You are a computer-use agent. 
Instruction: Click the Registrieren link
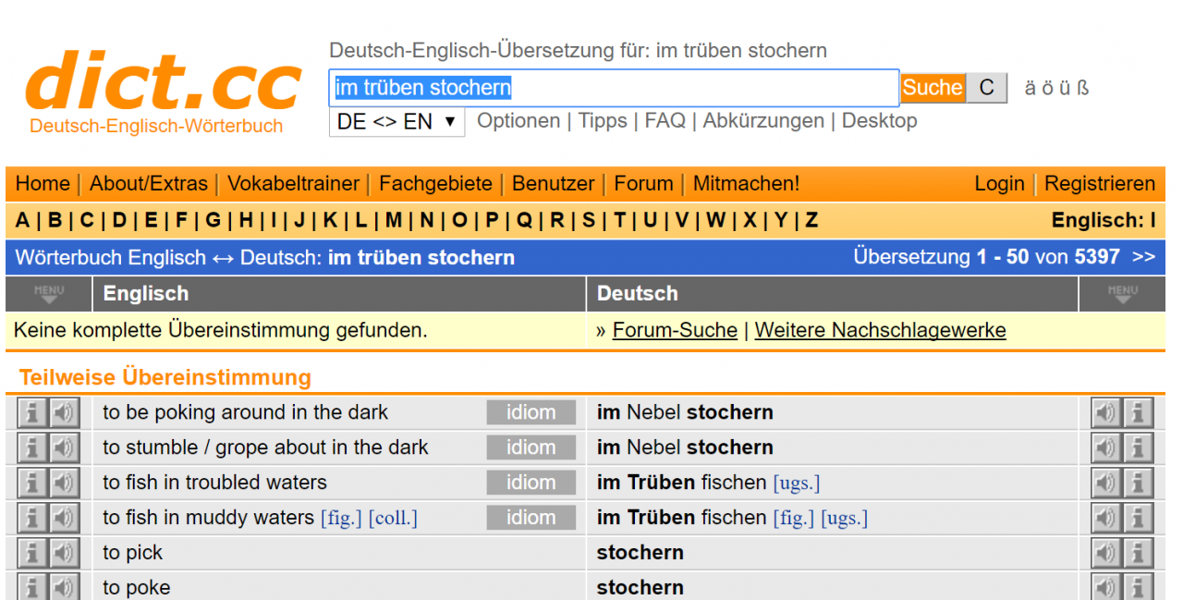click(1100, 183)
